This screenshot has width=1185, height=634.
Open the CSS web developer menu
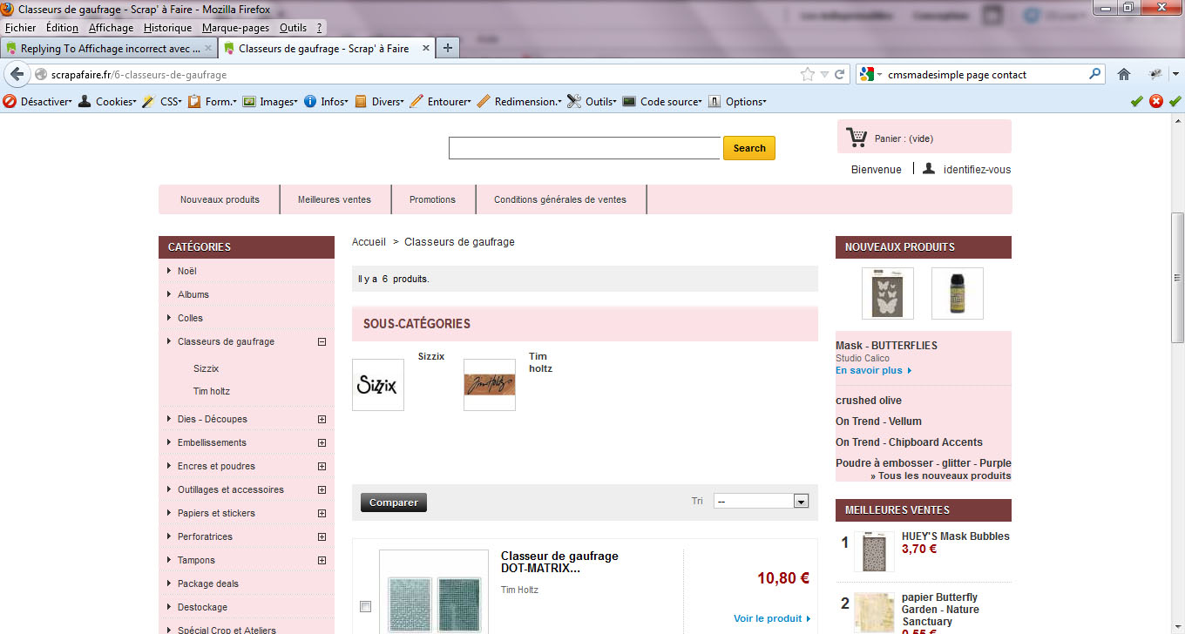(x=162, y=102)
